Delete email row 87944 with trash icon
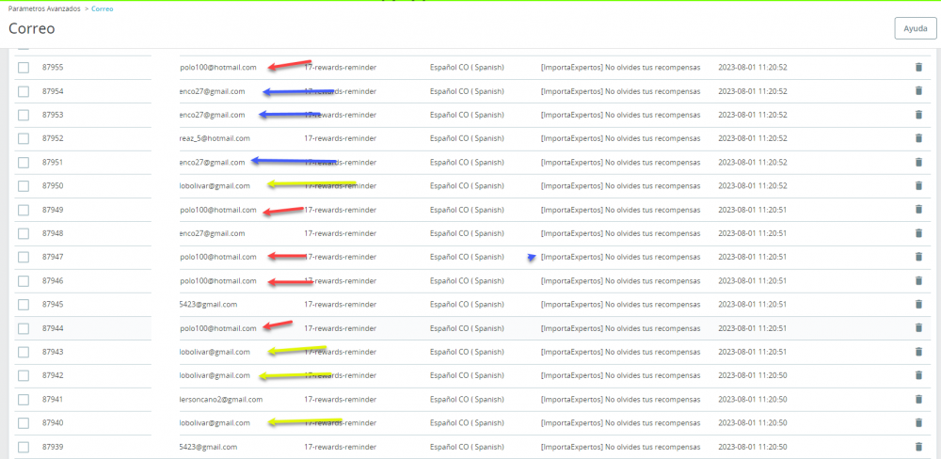 tap(917, 327)
